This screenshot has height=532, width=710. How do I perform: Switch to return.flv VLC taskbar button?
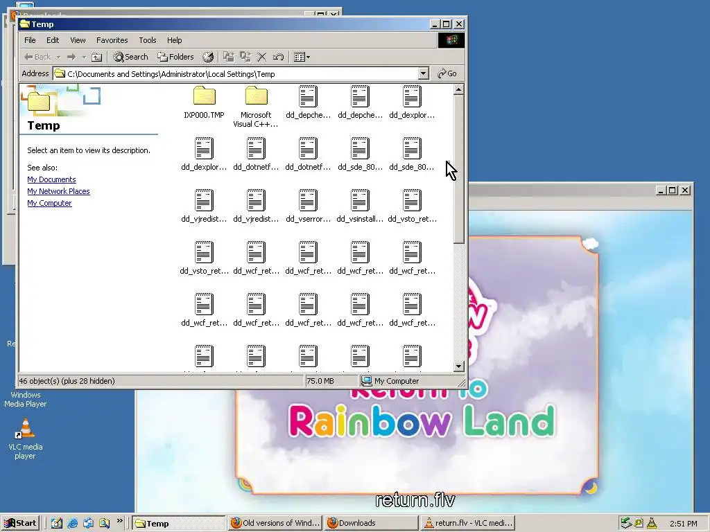(x=468, y=524)
